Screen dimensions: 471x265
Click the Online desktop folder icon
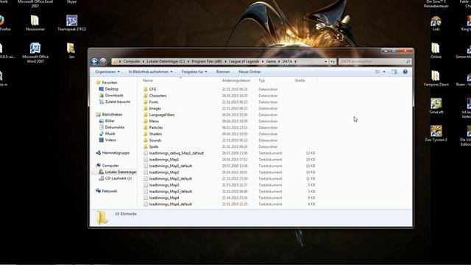436,48
